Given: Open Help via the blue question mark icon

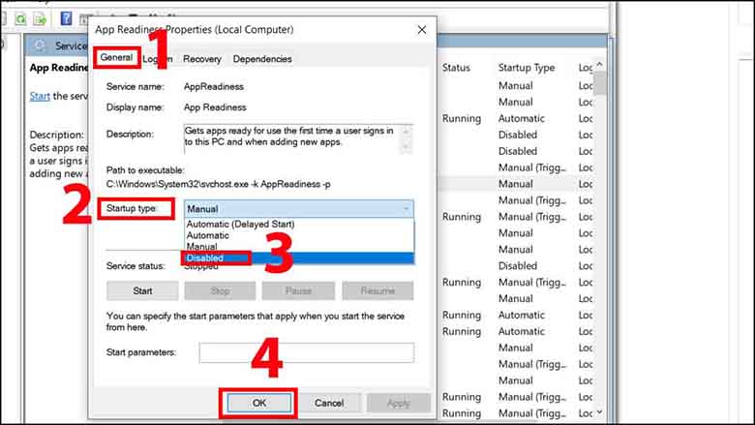Looking at the screenshot, I should [66, 18].
